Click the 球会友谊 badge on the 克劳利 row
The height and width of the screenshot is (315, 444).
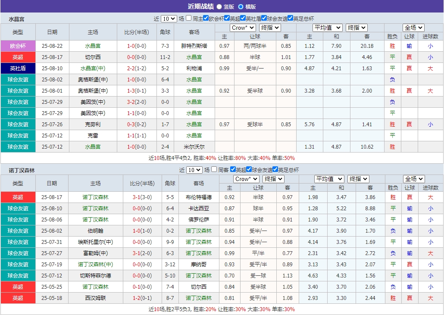18,124
